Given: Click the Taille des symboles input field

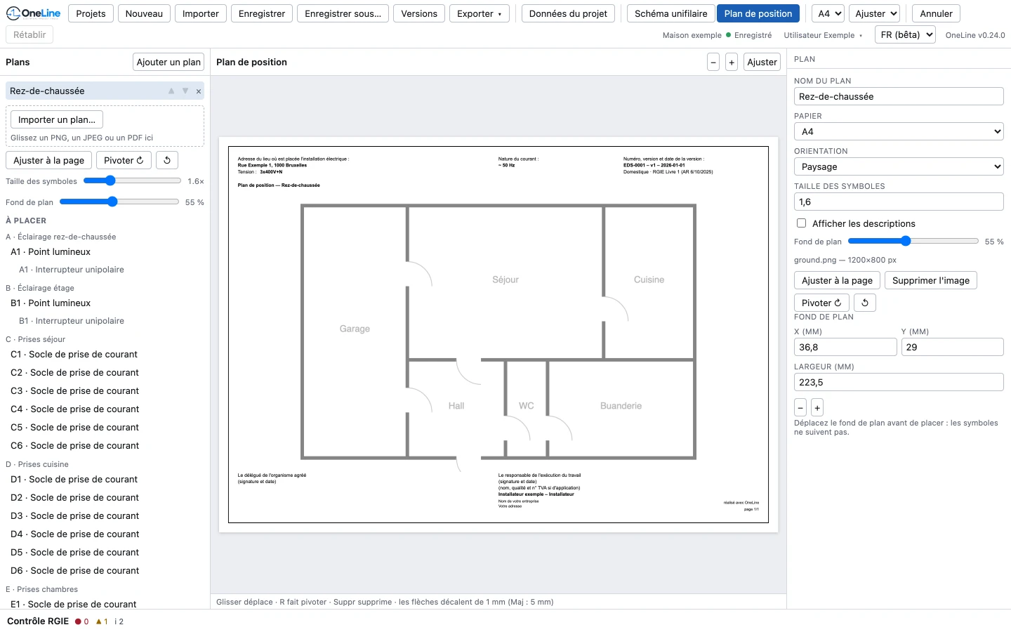Looking at the screenshot, I should [x=899, y=202].
